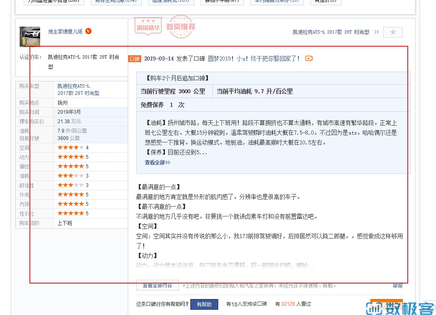436x315 pixels.
Task: Open the 28T 时尚型 link beside the star button
Action: pyautogui.click(x=331, y=32)
